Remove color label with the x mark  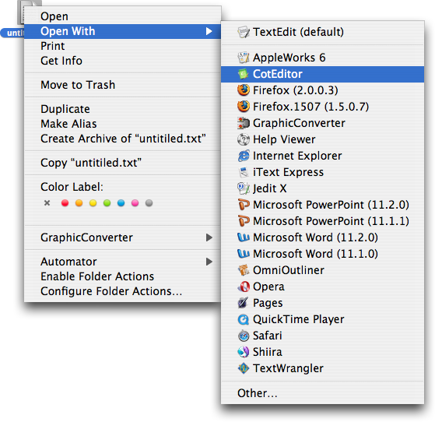tap(47, 203)
